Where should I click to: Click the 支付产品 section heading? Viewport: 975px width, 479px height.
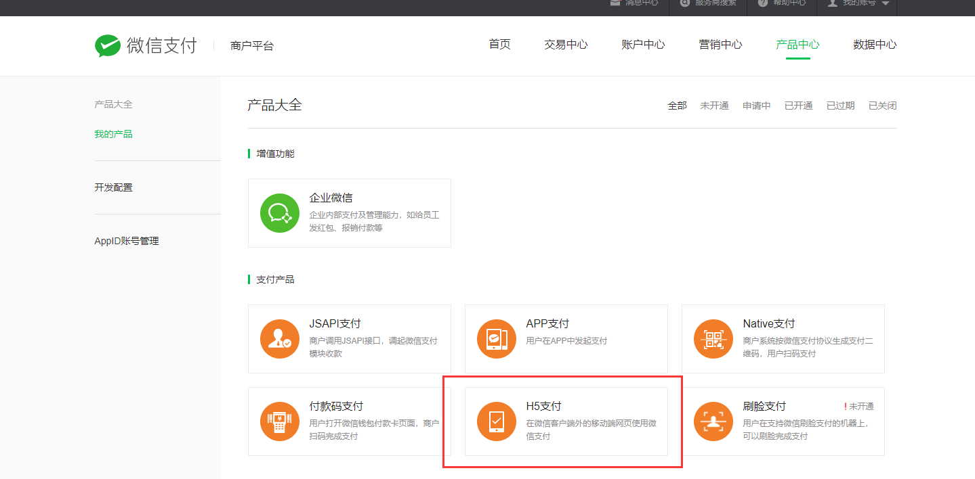[275, 279]
